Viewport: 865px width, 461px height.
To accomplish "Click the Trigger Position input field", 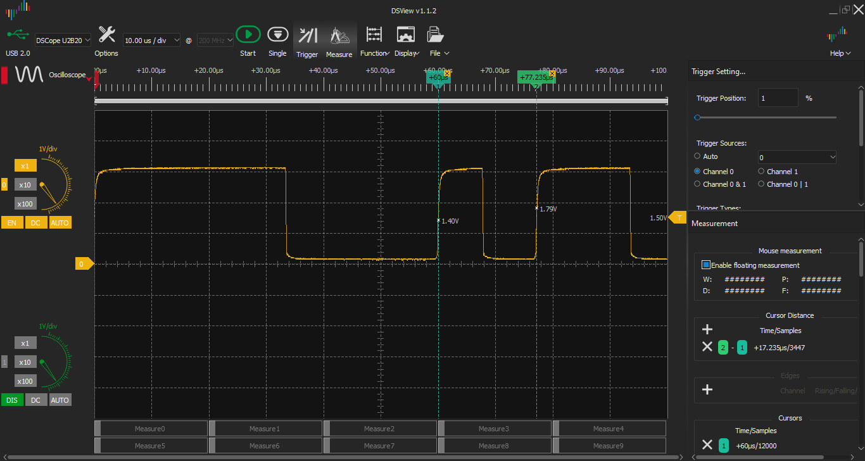I will (x=778, y=98).
